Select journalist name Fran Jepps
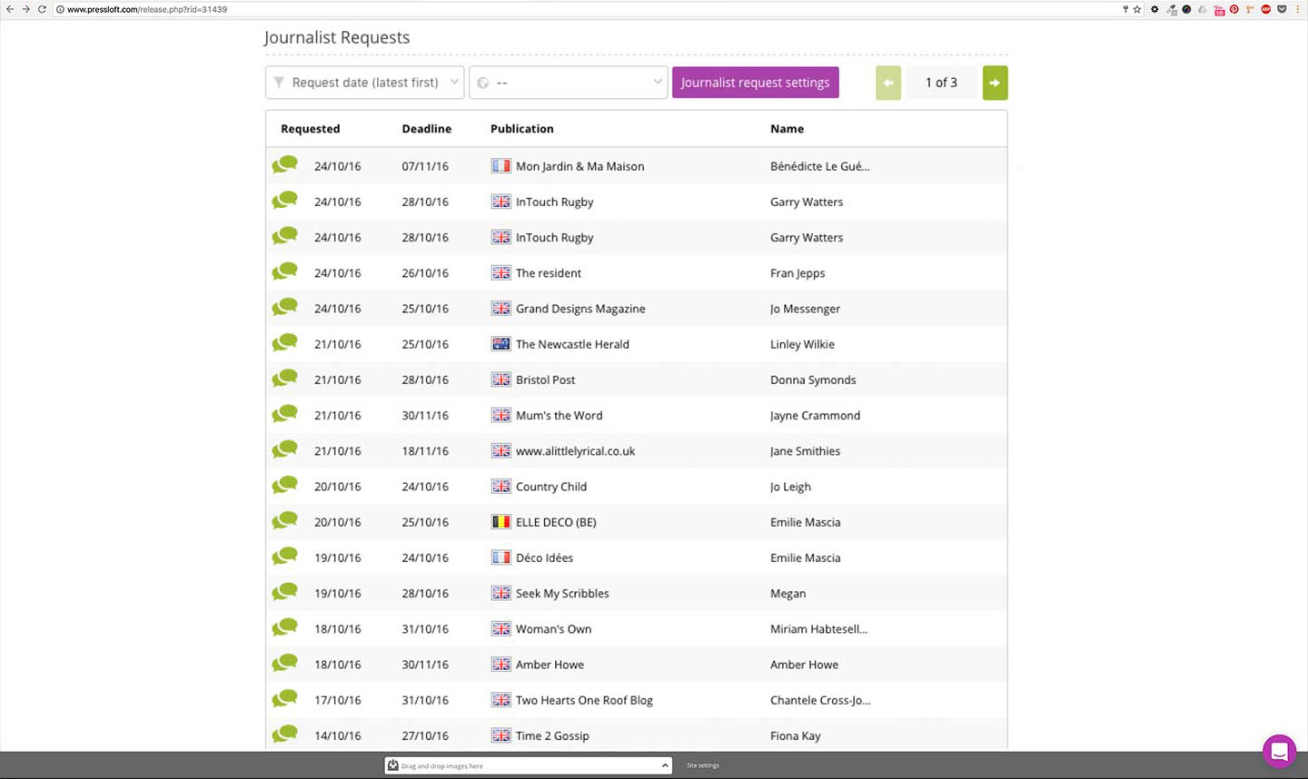This screenshot has height=779, width=1308. [798, 273]
